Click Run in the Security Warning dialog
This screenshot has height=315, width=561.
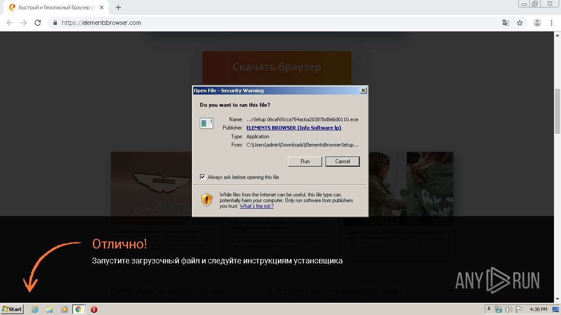pyautogui.click(x=305, y=161)
